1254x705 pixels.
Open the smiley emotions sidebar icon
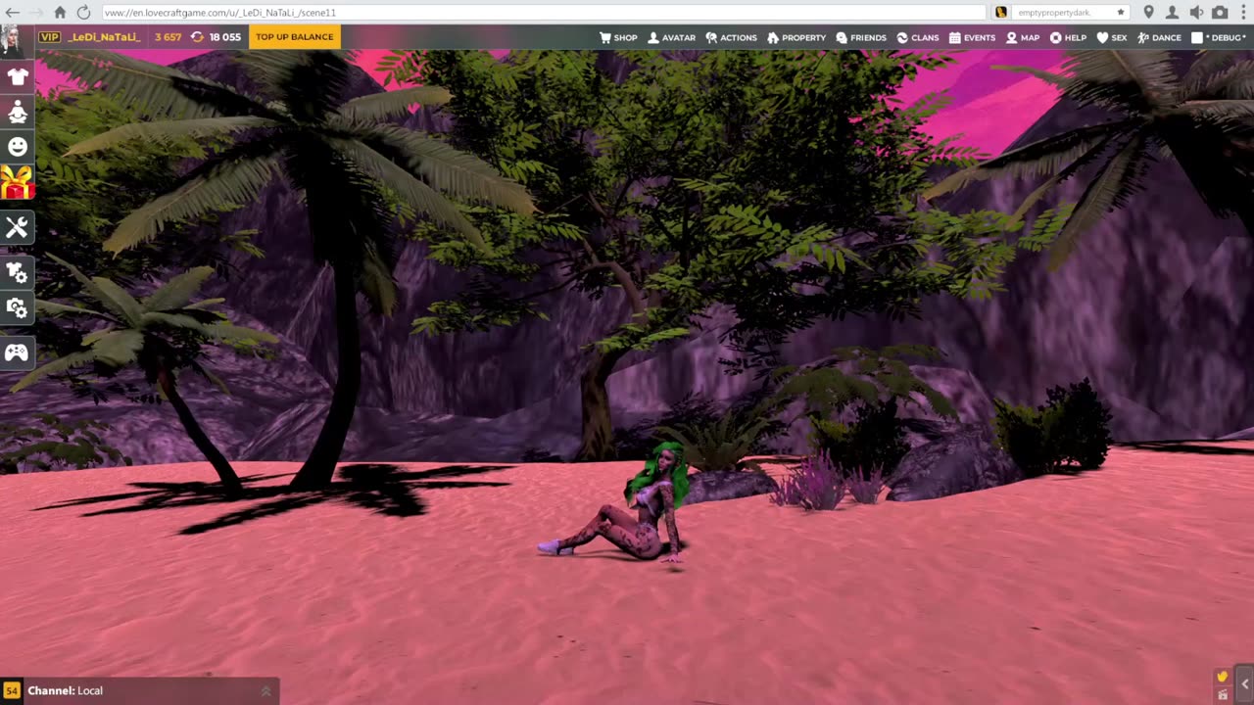click(x=17, y=147)
